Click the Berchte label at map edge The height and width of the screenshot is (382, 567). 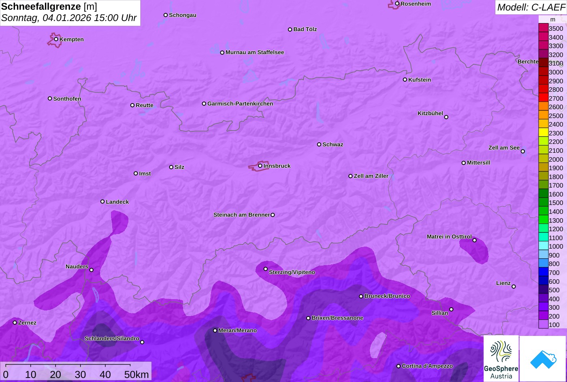tap(528, 61)
